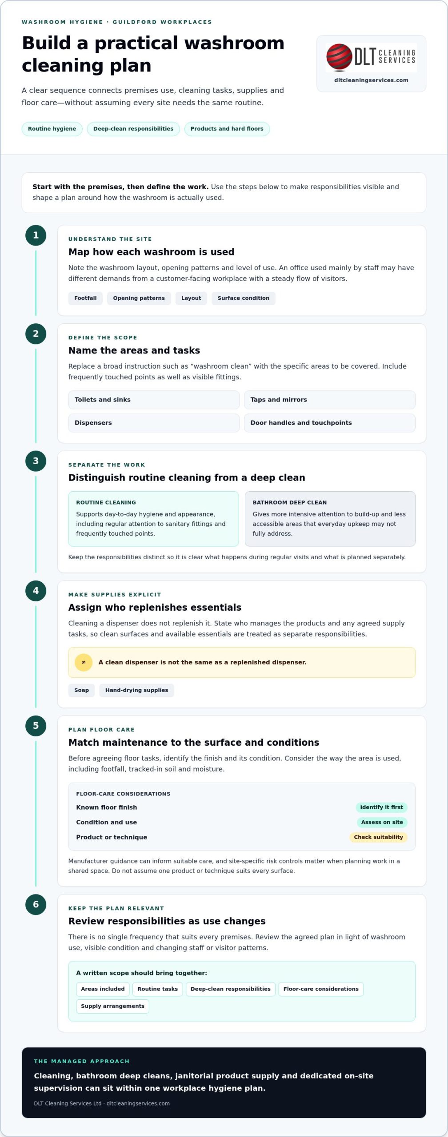Click the step 3 number circle
448x1137 pixels.
[x=36, y=461]
